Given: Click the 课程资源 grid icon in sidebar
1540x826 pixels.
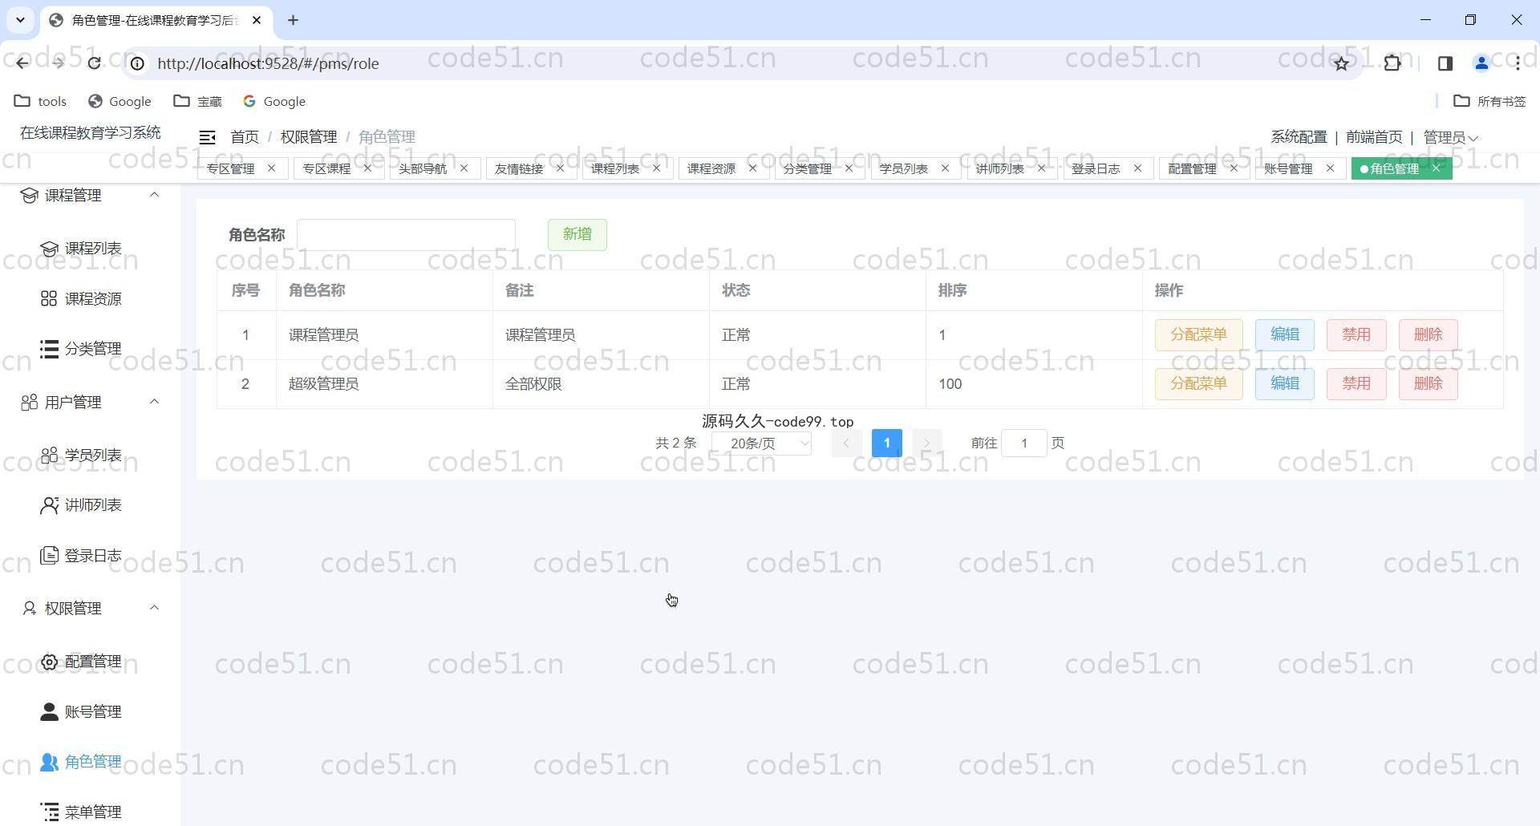Looking at the screenshot, I should point(49,299).
